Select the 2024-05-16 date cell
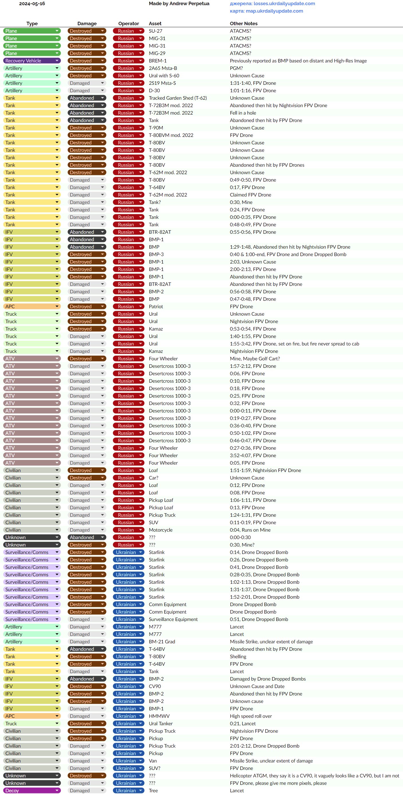Screen dimensions: 403x794 tap(32, 4)
